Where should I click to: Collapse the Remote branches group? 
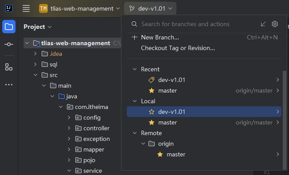(x=135, y=133)
